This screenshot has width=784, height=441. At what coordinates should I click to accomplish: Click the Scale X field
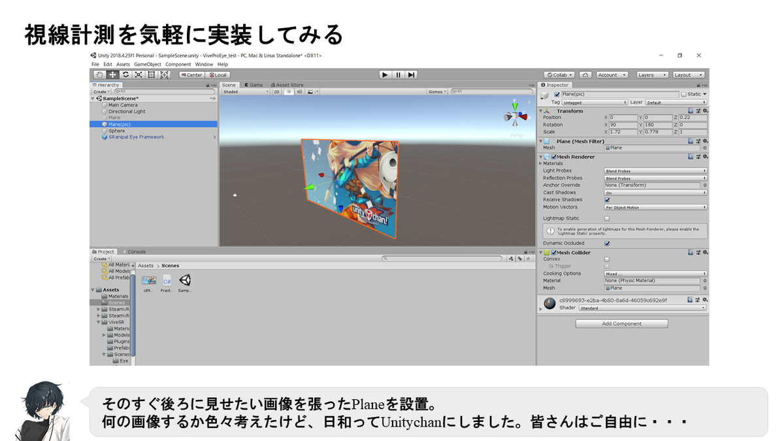(622, 132)
